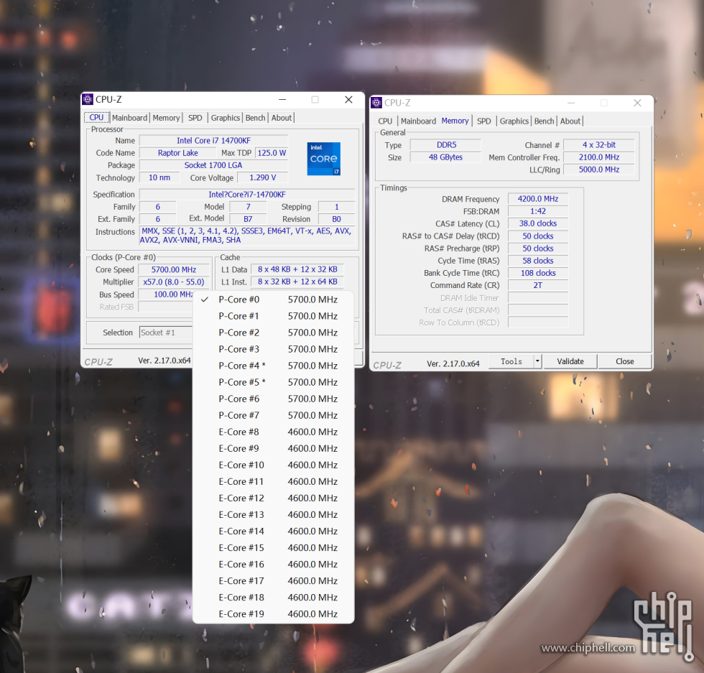This screenshot has width=704, height=673.
Task: Click the CPU-Z icon in the Memory window title bar
Action: pyautogui.click(x=376, y=103)
